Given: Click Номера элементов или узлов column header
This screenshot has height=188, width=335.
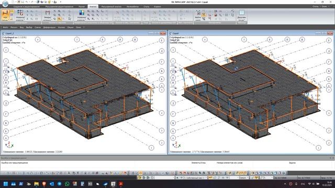Looking at the screenshot, I should click(x=229, y=162).
